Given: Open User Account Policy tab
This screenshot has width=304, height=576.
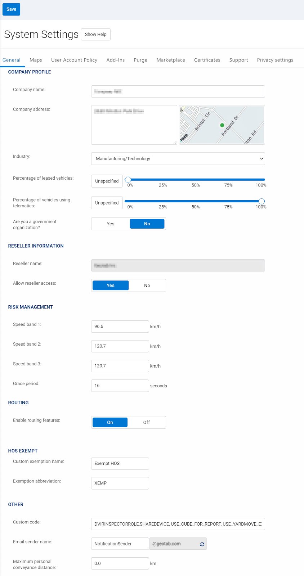Looking at the screenshot, I should tap(74, 60).
